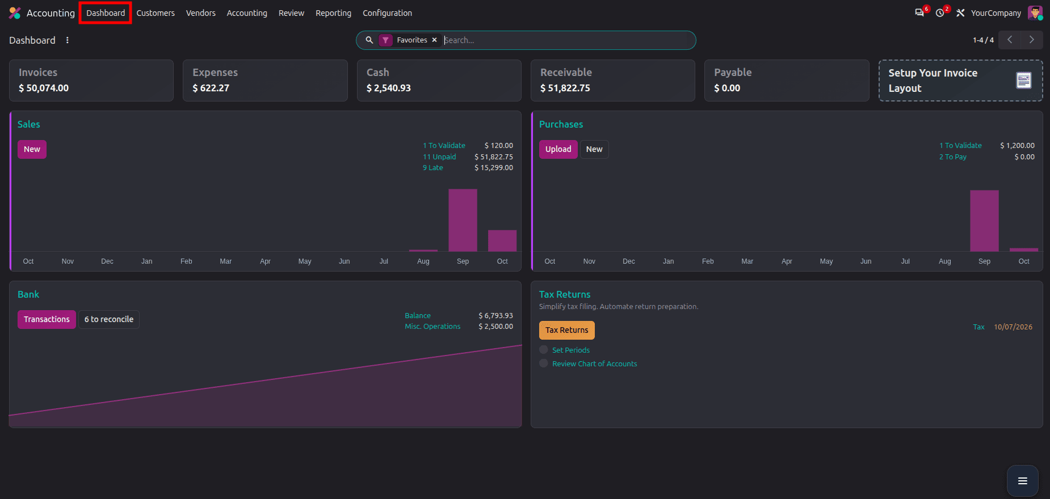Screen dimensions: 1050x499
Task: Open the YourCompany switcher
Action: [x=996, y=13]
